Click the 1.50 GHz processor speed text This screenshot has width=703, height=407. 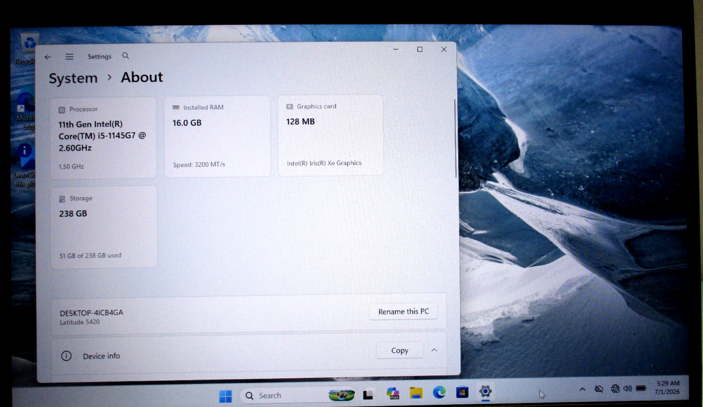(71, 166)
